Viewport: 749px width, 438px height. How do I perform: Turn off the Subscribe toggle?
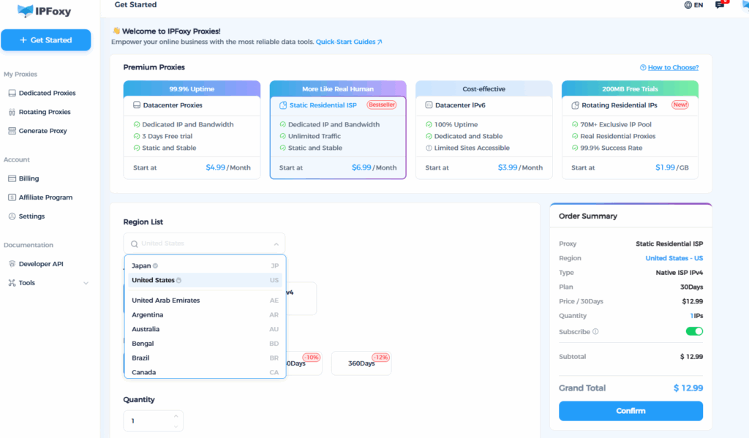693,332
